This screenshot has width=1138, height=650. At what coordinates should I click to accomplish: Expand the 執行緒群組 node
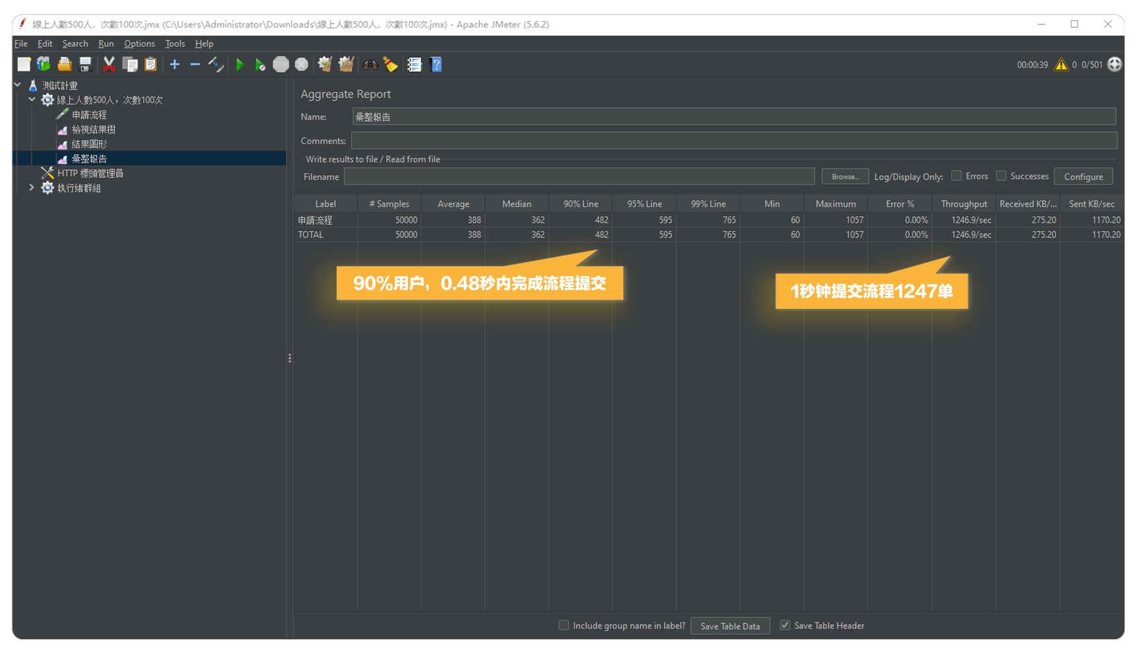[32, 188]
